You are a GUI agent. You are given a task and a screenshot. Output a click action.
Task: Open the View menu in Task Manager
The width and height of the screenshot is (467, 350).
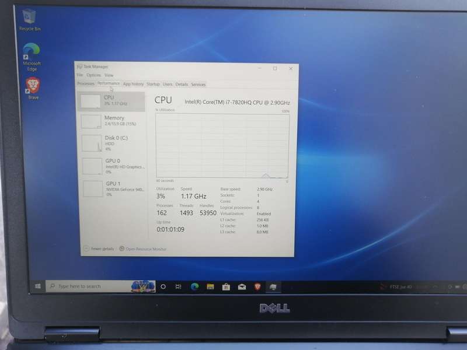tap(109, 75)
